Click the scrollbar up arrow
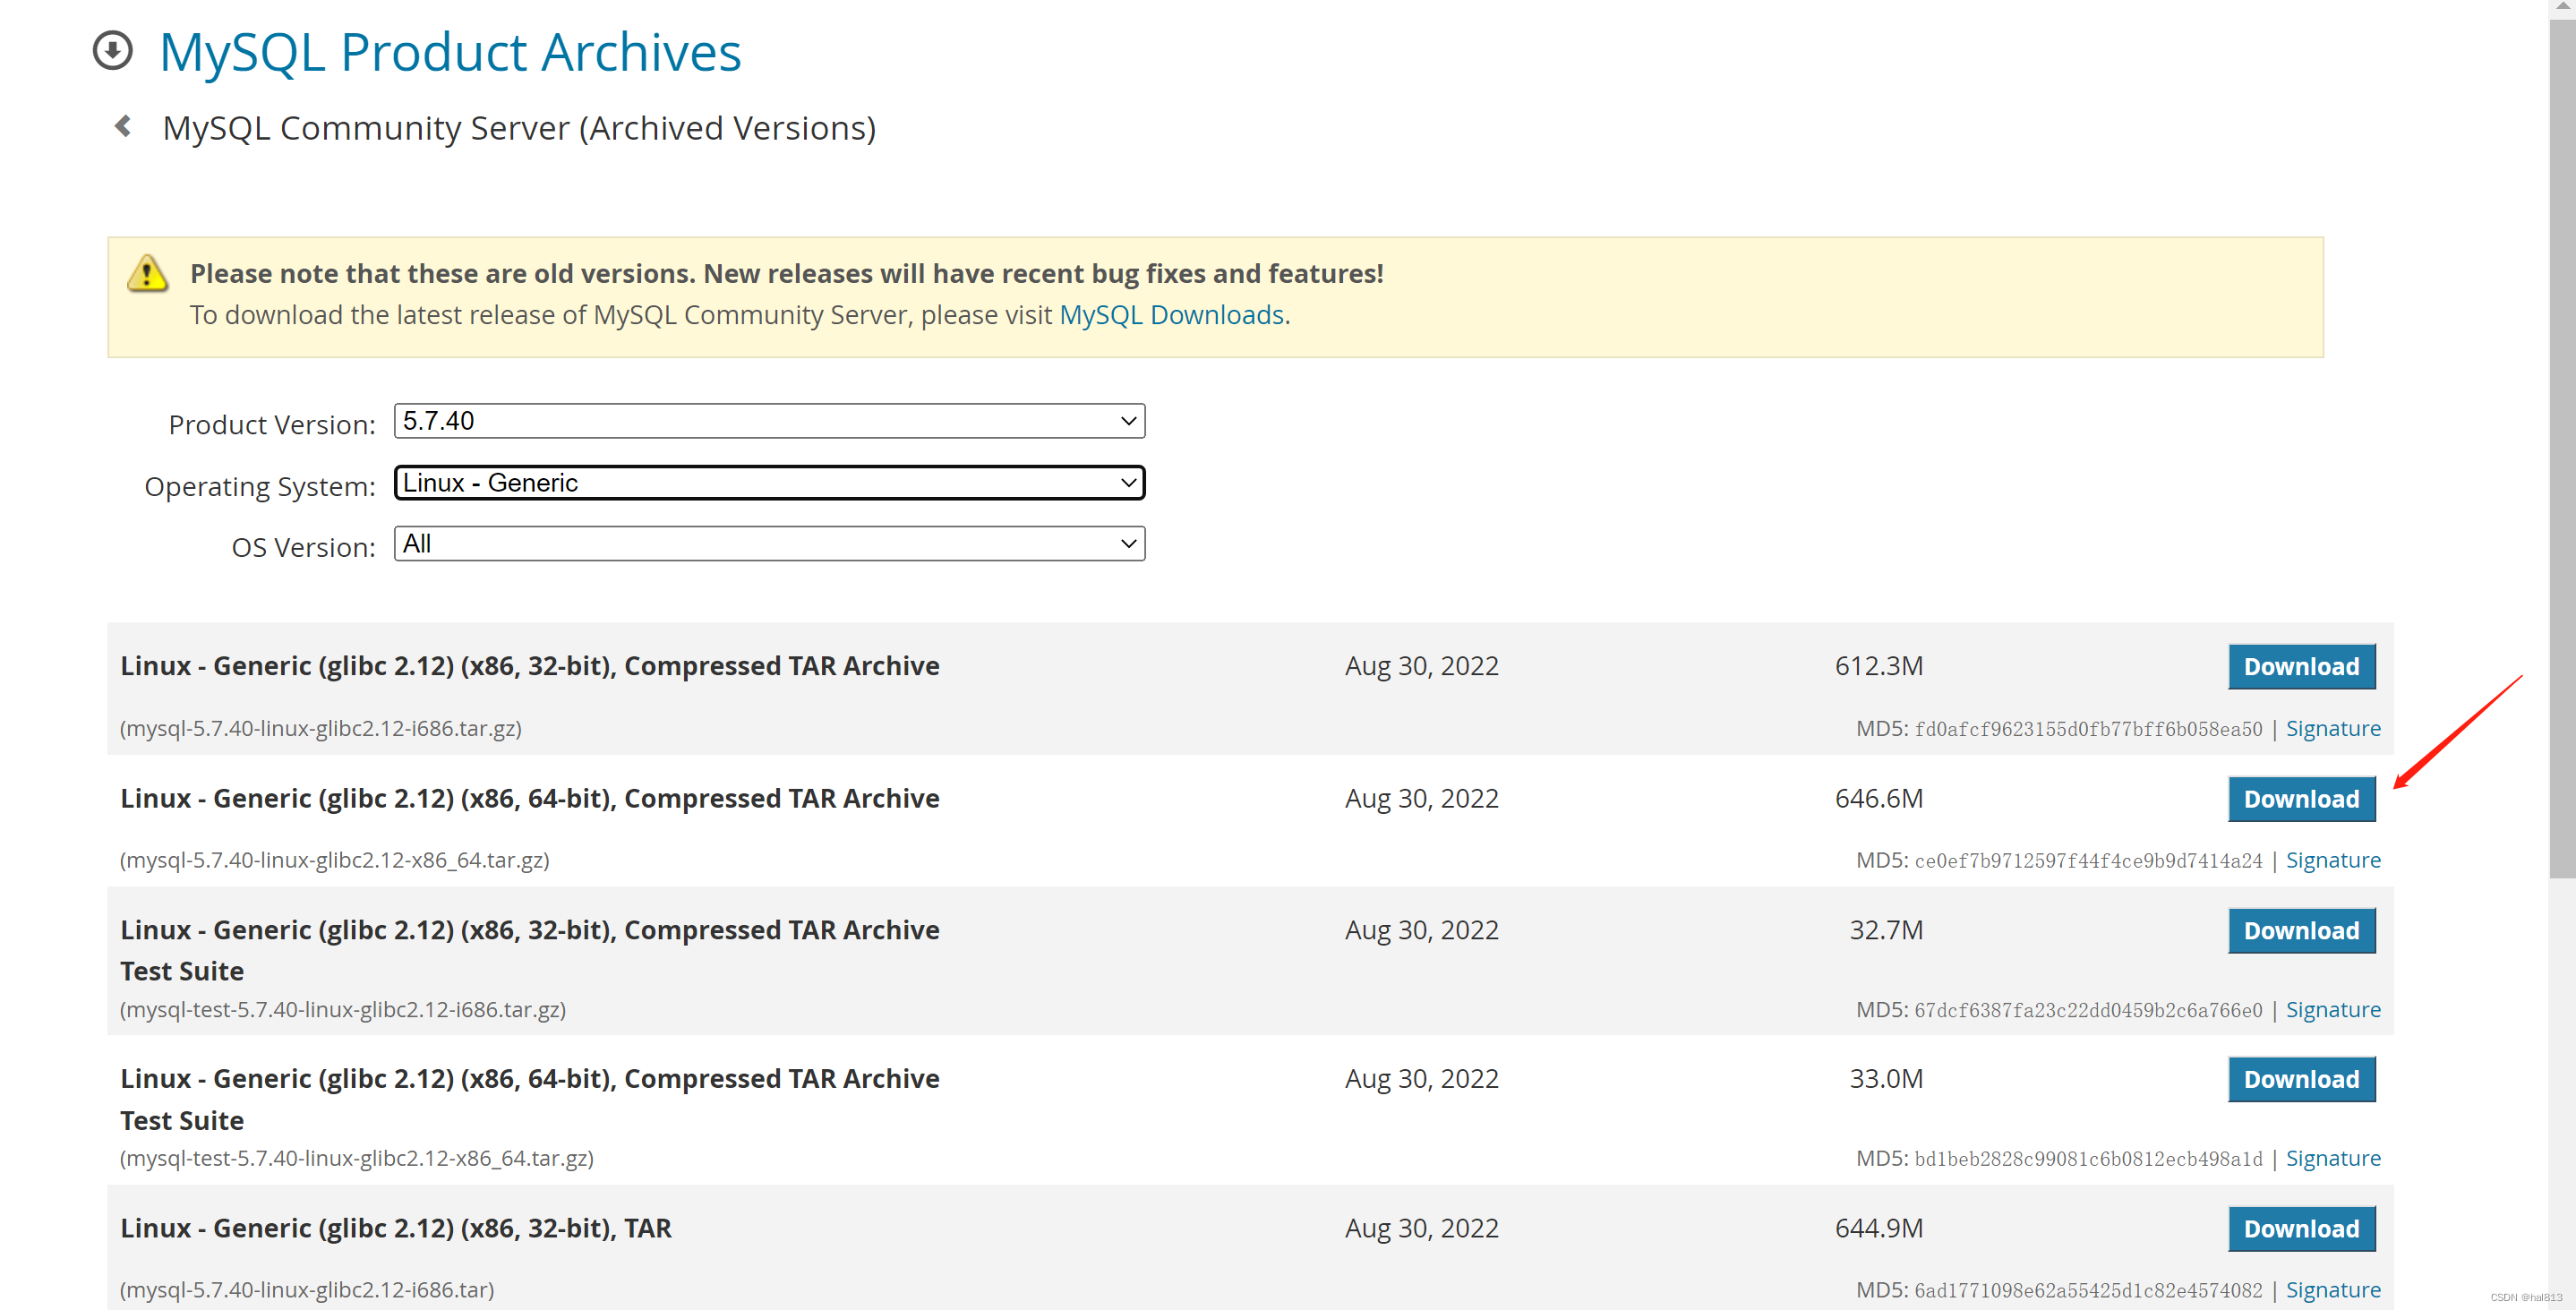This screenshot has width=2576, height=1310. [x=2562, y=6]
